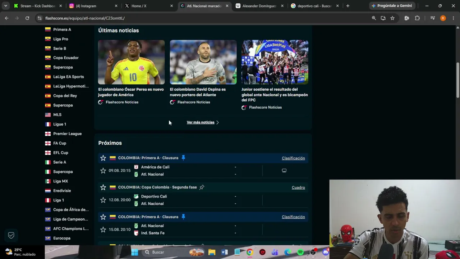Open the orange Chrome profile avatar
460x259 pixels.
pyautogui.click(x=443, y=18)
